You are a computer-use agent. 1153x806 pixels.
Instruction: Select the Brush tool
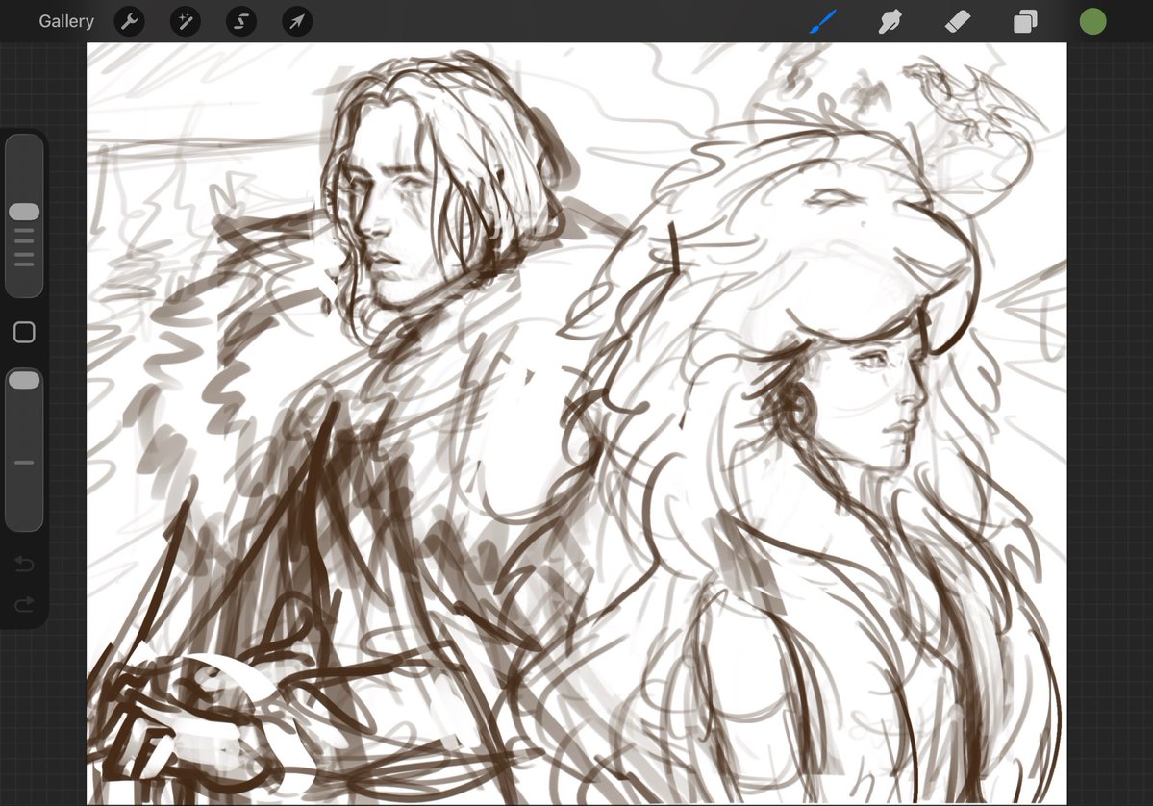823,21
